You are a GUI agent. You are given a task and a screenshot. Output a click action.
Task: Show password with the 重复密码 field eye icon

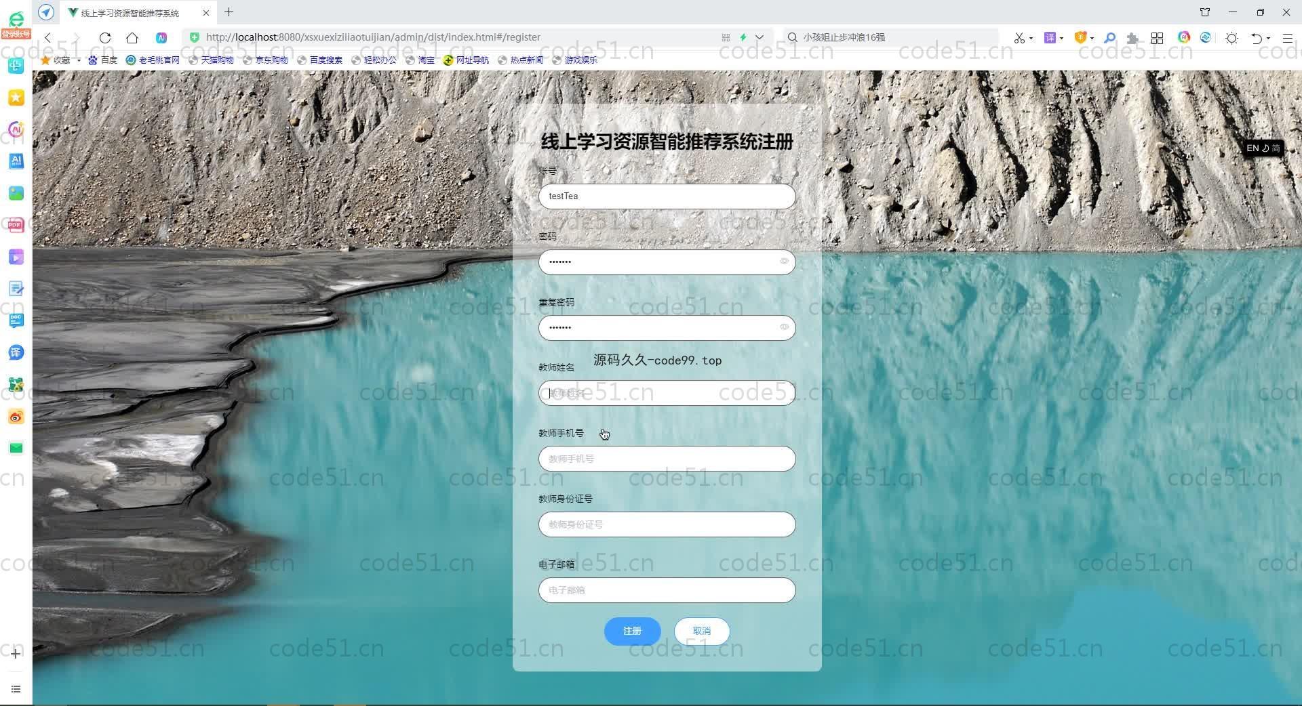tap(784, 327)
